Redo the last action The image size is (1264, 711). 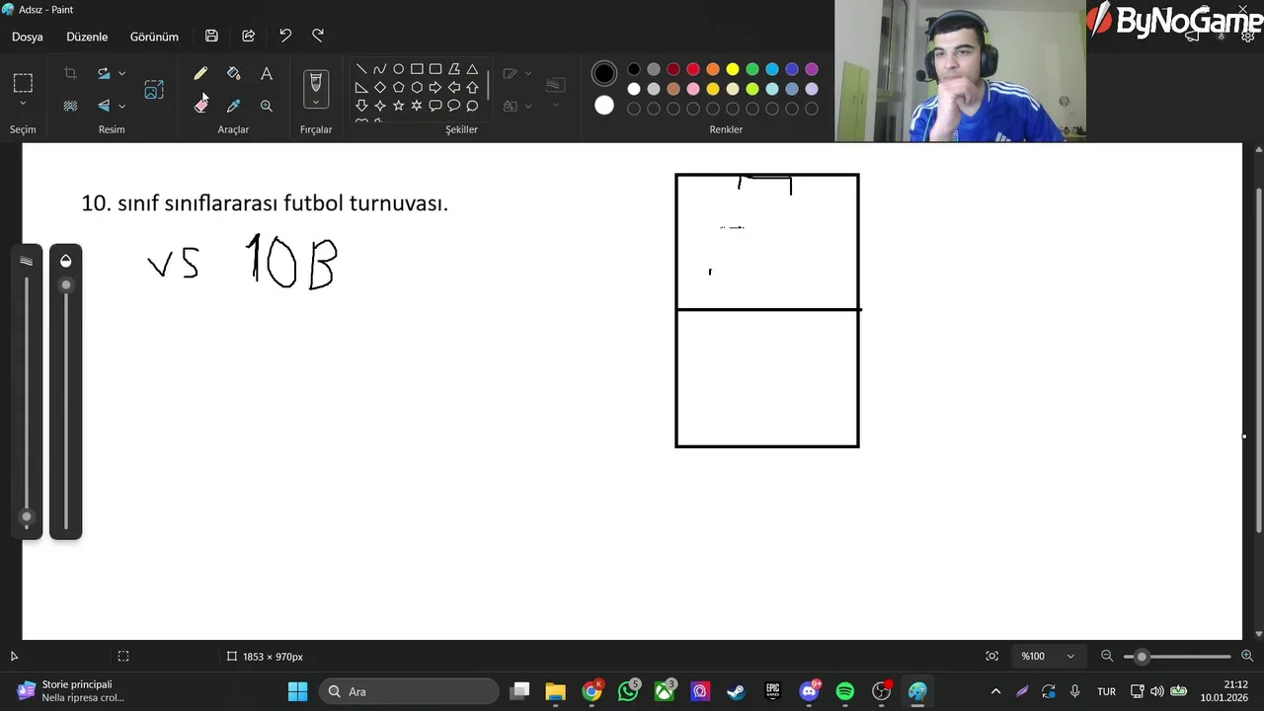coord(318,36)
